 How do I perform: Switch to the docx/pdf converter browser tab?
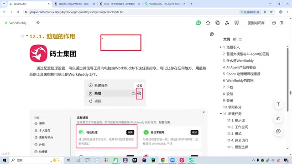pos(74,4)
